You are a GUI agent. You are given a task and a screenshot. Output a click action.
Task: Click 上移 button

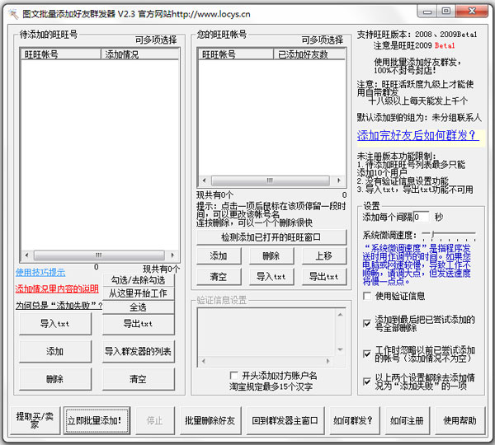[324, 255]
